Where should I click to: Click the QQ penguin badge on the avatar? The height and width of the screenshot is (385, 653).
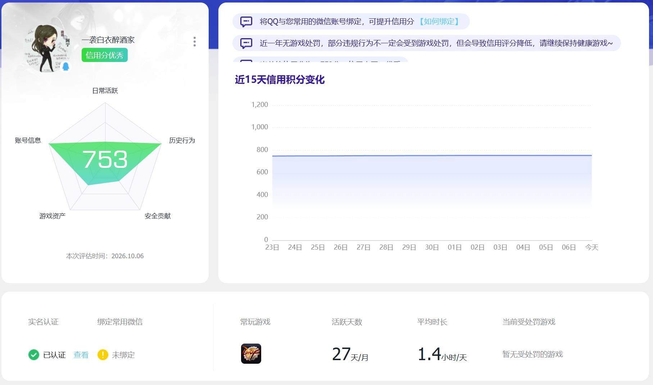[66, 67]
